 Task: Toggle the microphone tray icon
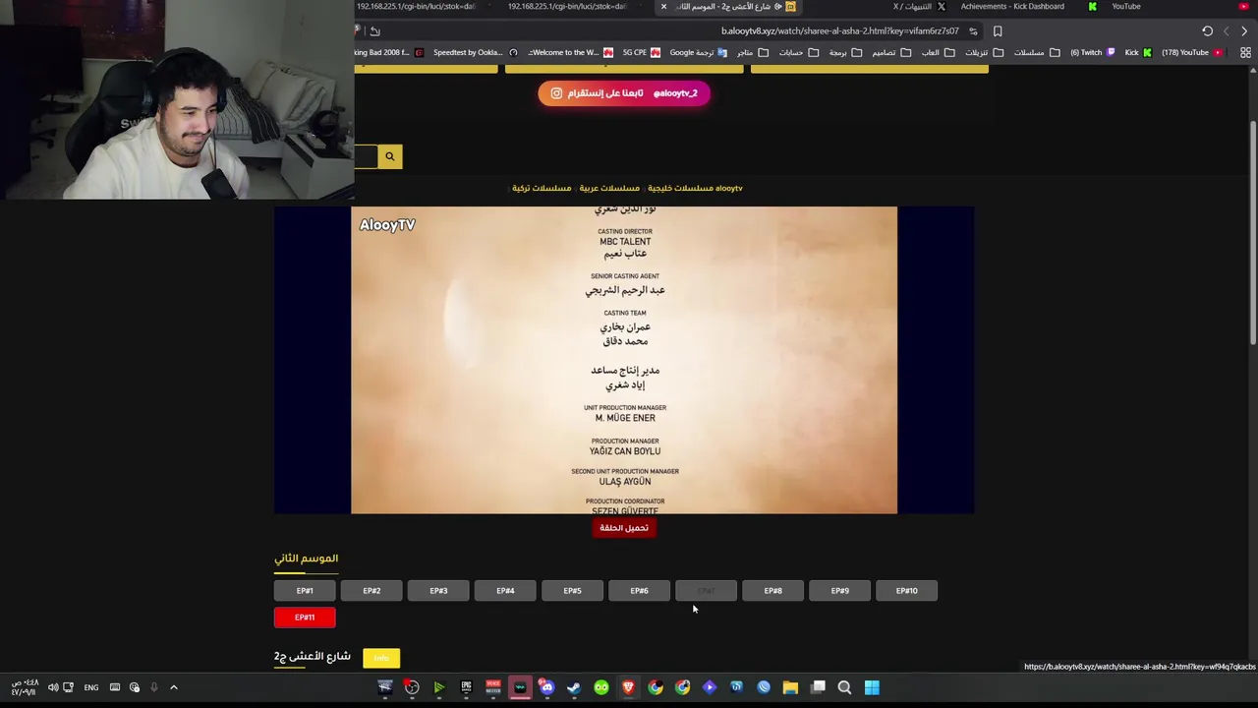154,687
